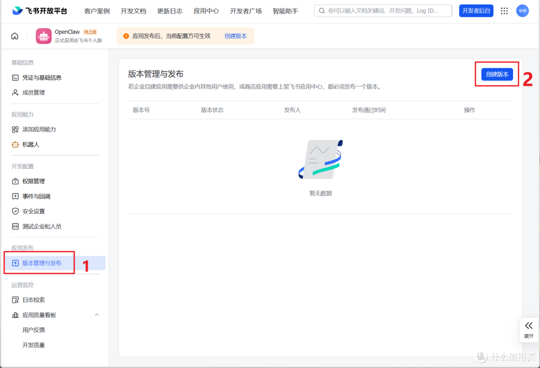Image resolution: width=540 pixels, height=368 pixels.
Task: Select 添加应用能力 in sidebar
Action: click(39, 130)
